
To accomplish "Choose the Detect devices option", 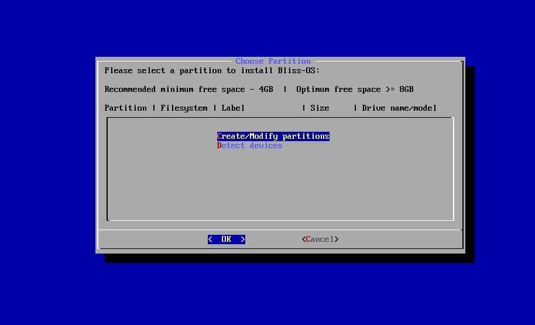I will click(x=250, y=146).
